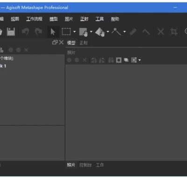Select the Rectangle Selection tool

(x=66, y=31)
